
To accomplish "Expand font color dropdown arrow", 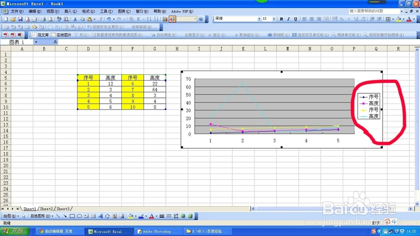I will coord(414,19).
